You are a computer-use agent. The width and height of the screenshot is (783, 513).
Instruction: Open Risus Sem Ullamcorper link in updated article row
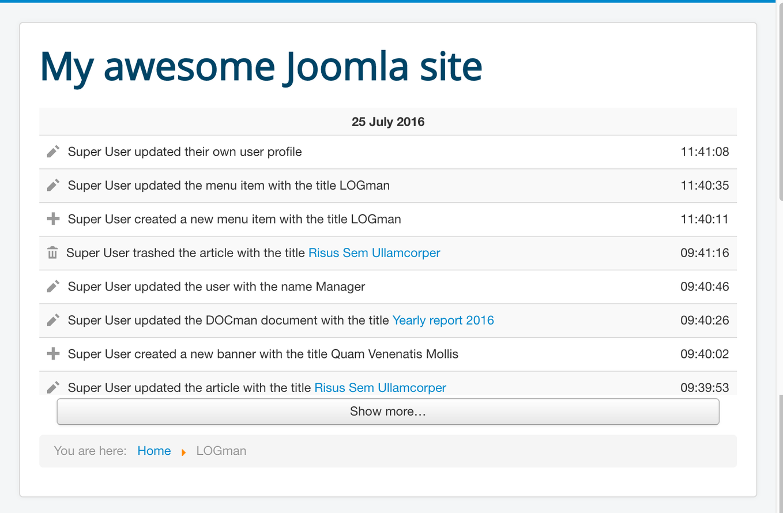coord(380,387)
